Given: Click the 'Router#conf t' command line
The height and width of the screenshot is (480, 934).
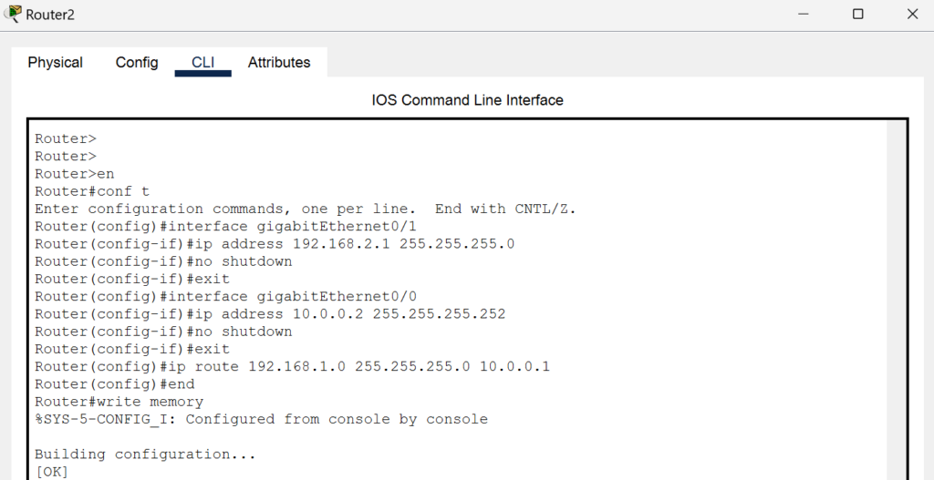Looking at the screenshot, I should point(92,191).
